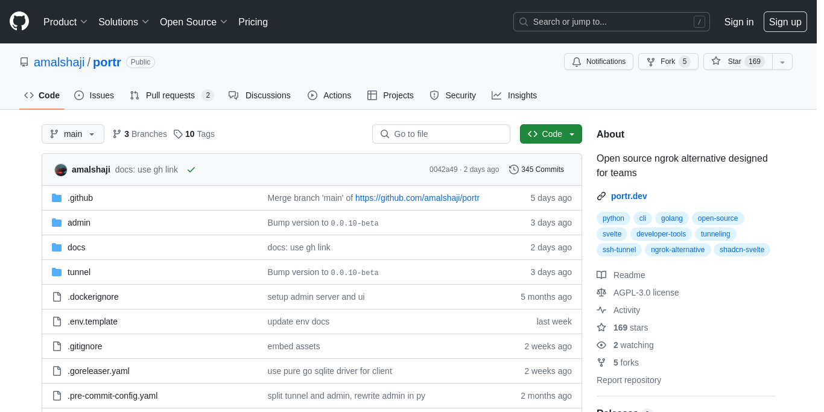Open the Product menu
This screenshot has width=824, height=412.
pos(65,22)
